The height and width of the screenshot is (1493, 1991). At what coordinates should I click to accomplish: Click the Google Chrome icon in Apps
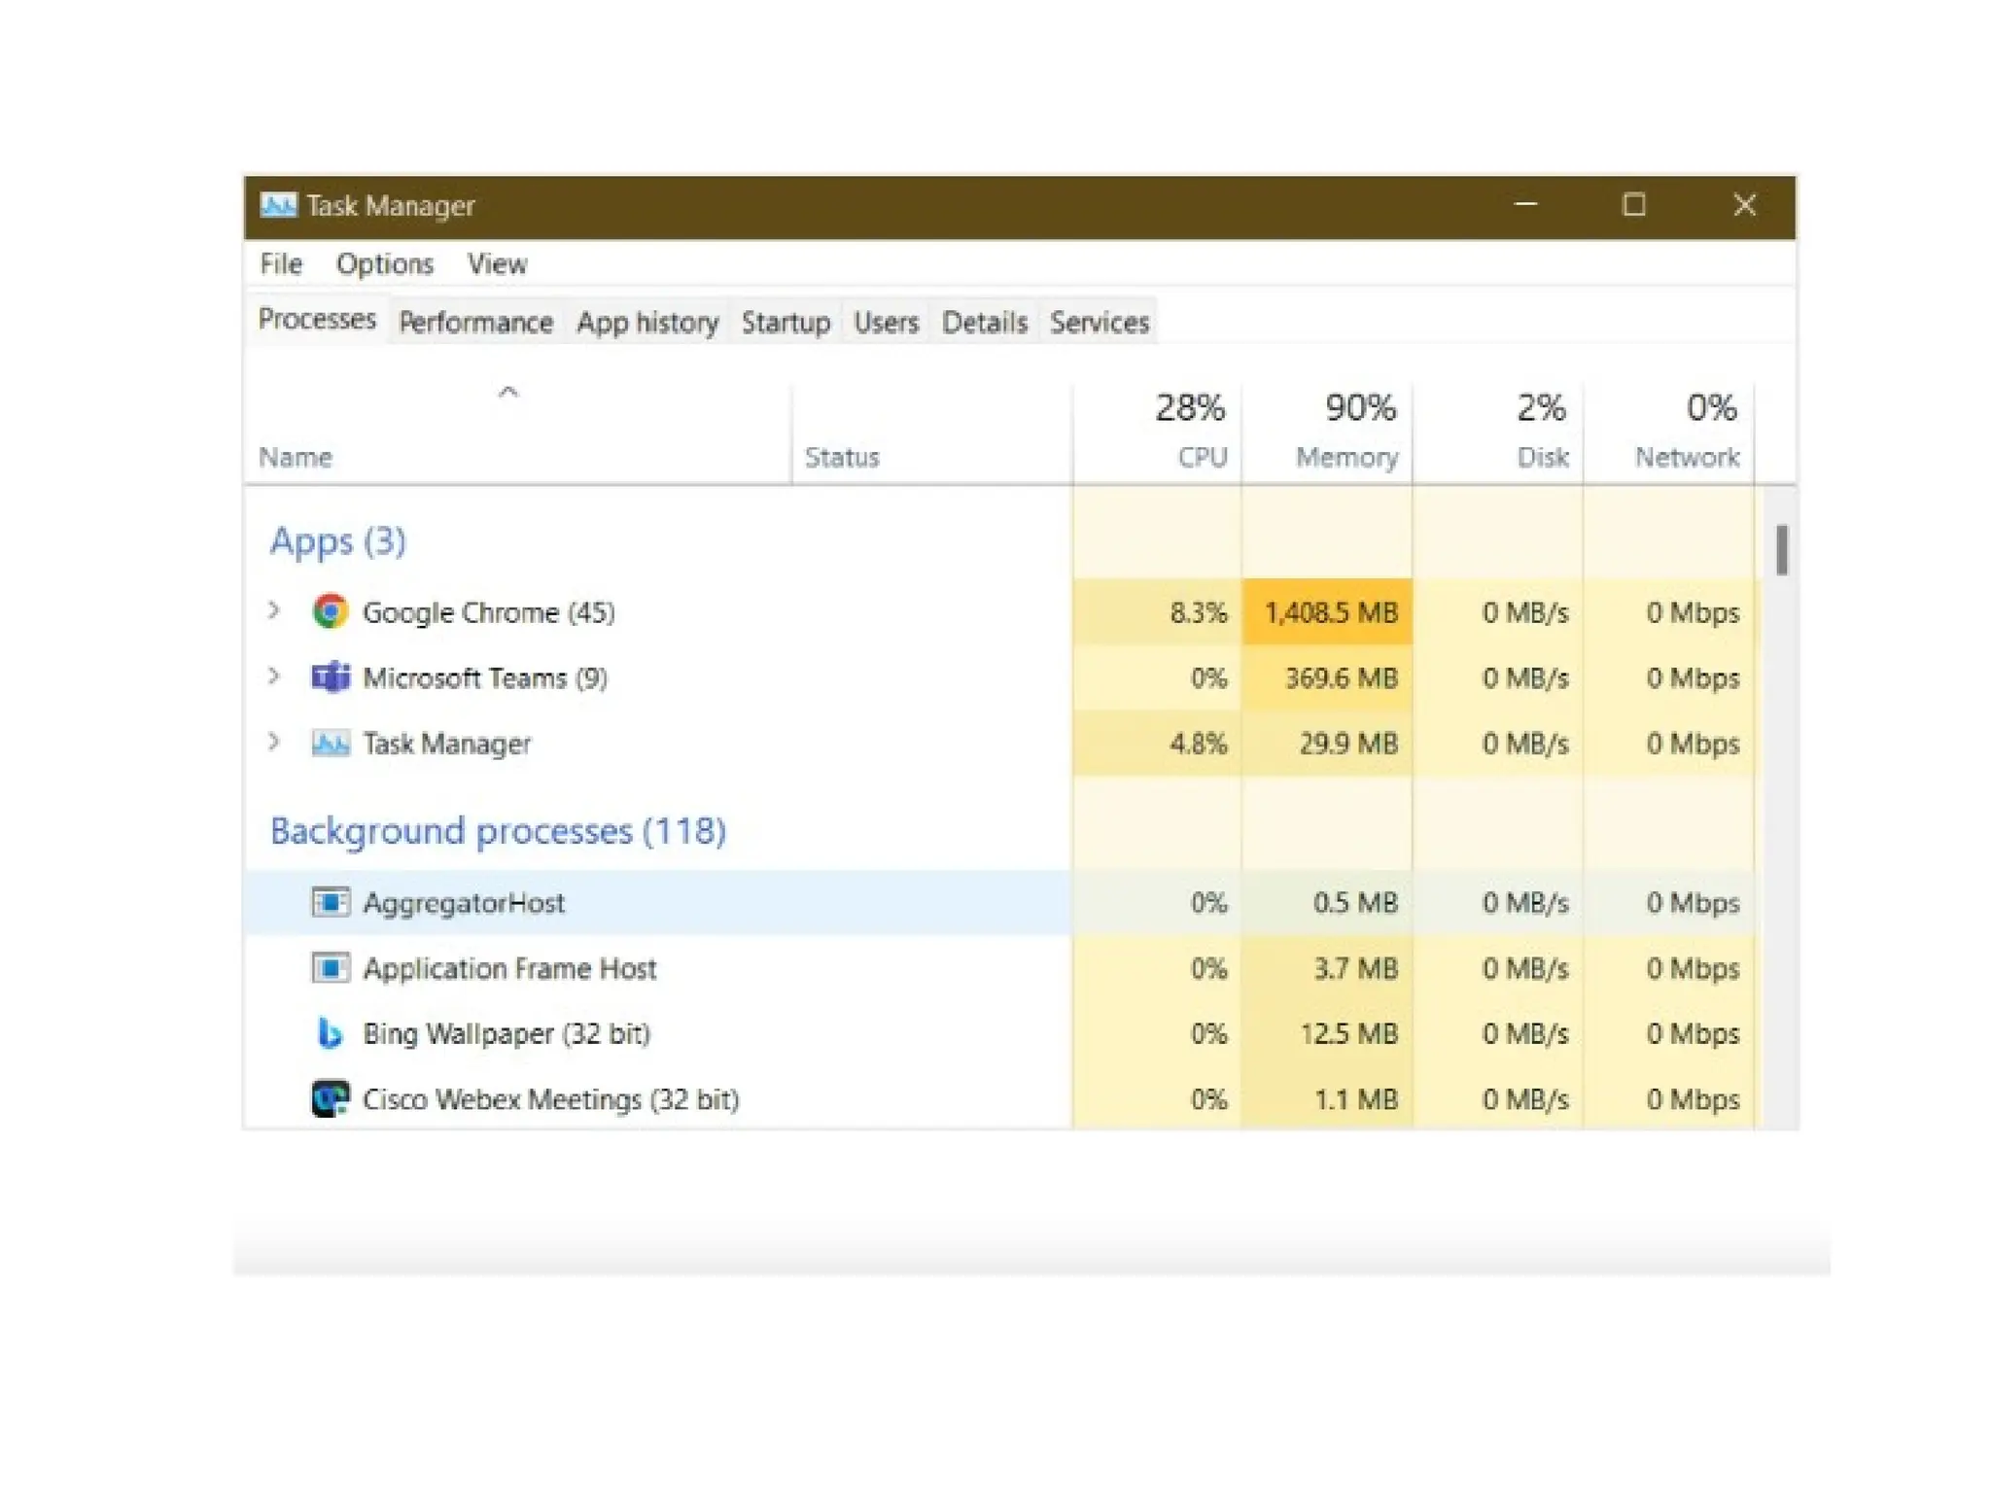tap(330, 611)
